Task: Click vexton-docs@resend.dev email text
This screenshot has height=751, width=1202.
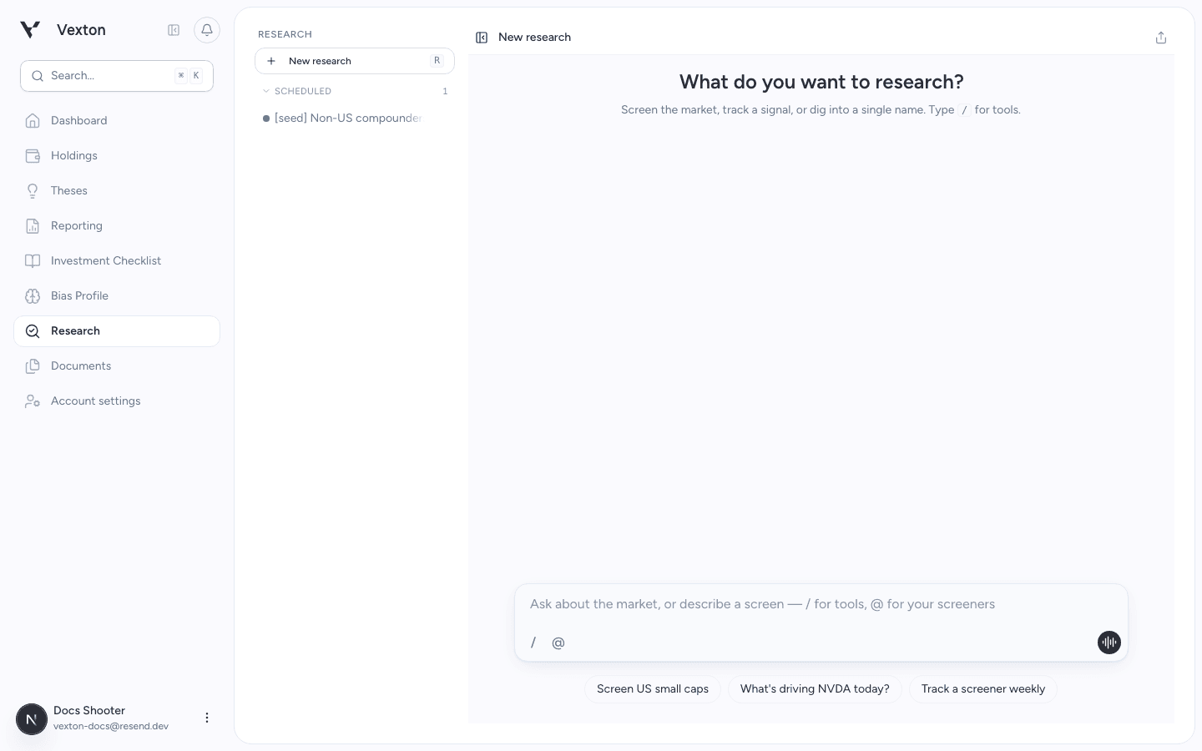Action: [x=111, y=727]
